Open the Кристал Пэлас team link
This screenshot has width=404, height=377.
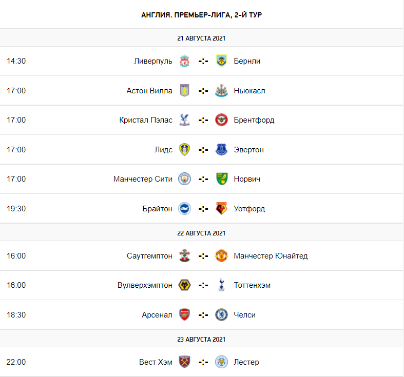coord(146,120)
